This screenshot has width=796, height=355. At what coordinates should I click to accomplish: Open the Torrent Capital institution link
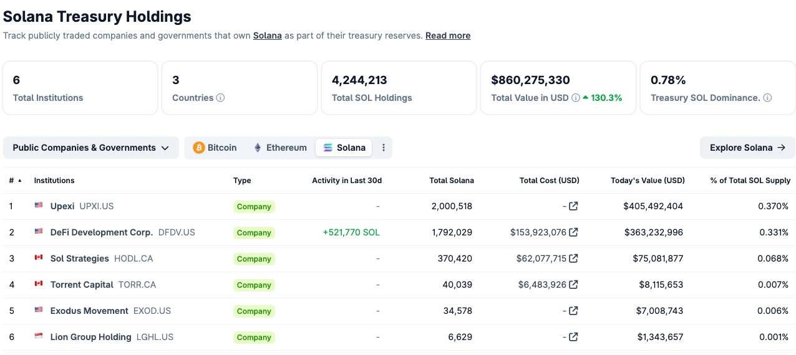[82, 285]
